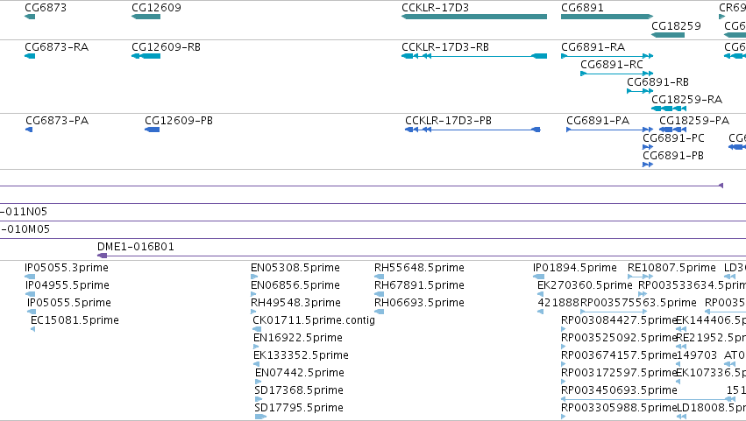
Task: Click transcript label CG6891-RA
Action: (593, 47)
